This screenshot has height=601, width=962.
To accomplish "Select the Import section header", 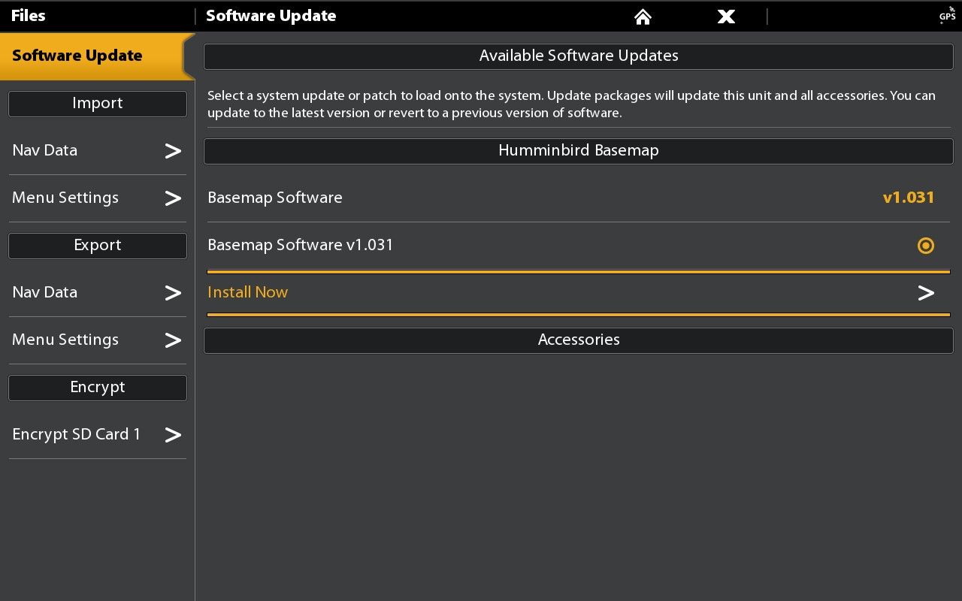I will pyautogui.click(x=98, y=104).
